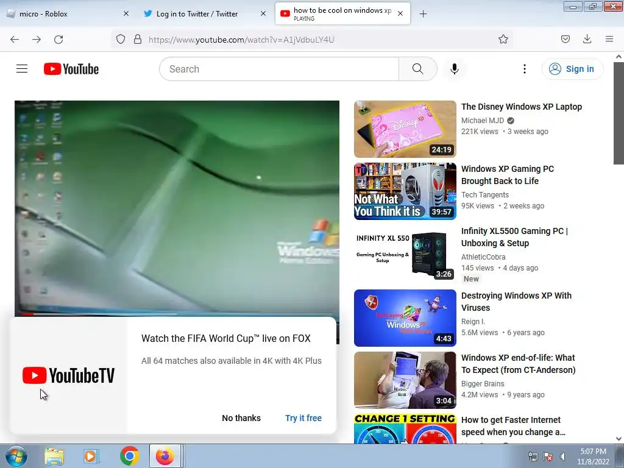Click the Firefox taskbar icon
Screen dimensions: 624x468
[165, 456]
